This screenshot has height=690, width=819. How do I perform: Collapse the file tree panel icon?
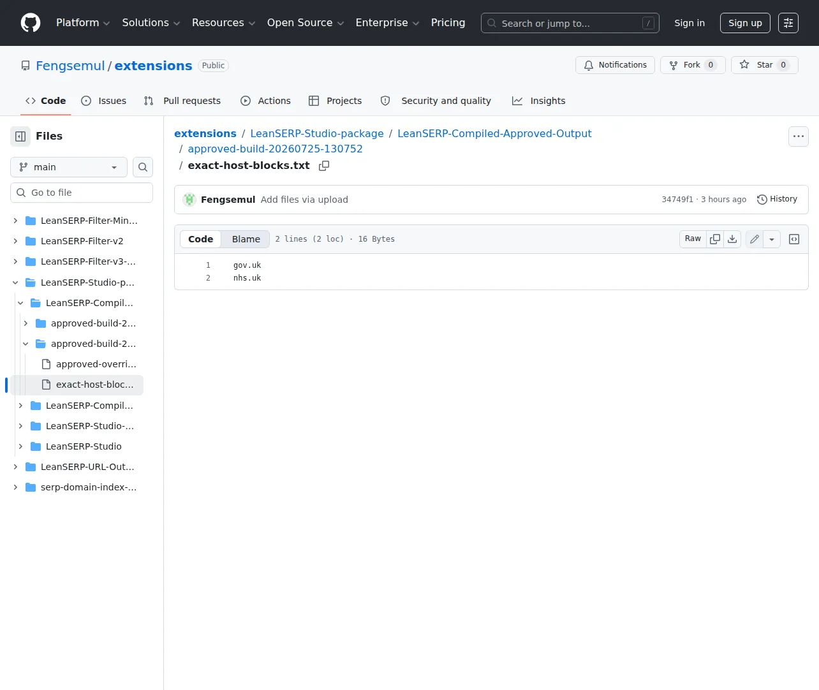[20, 136]
